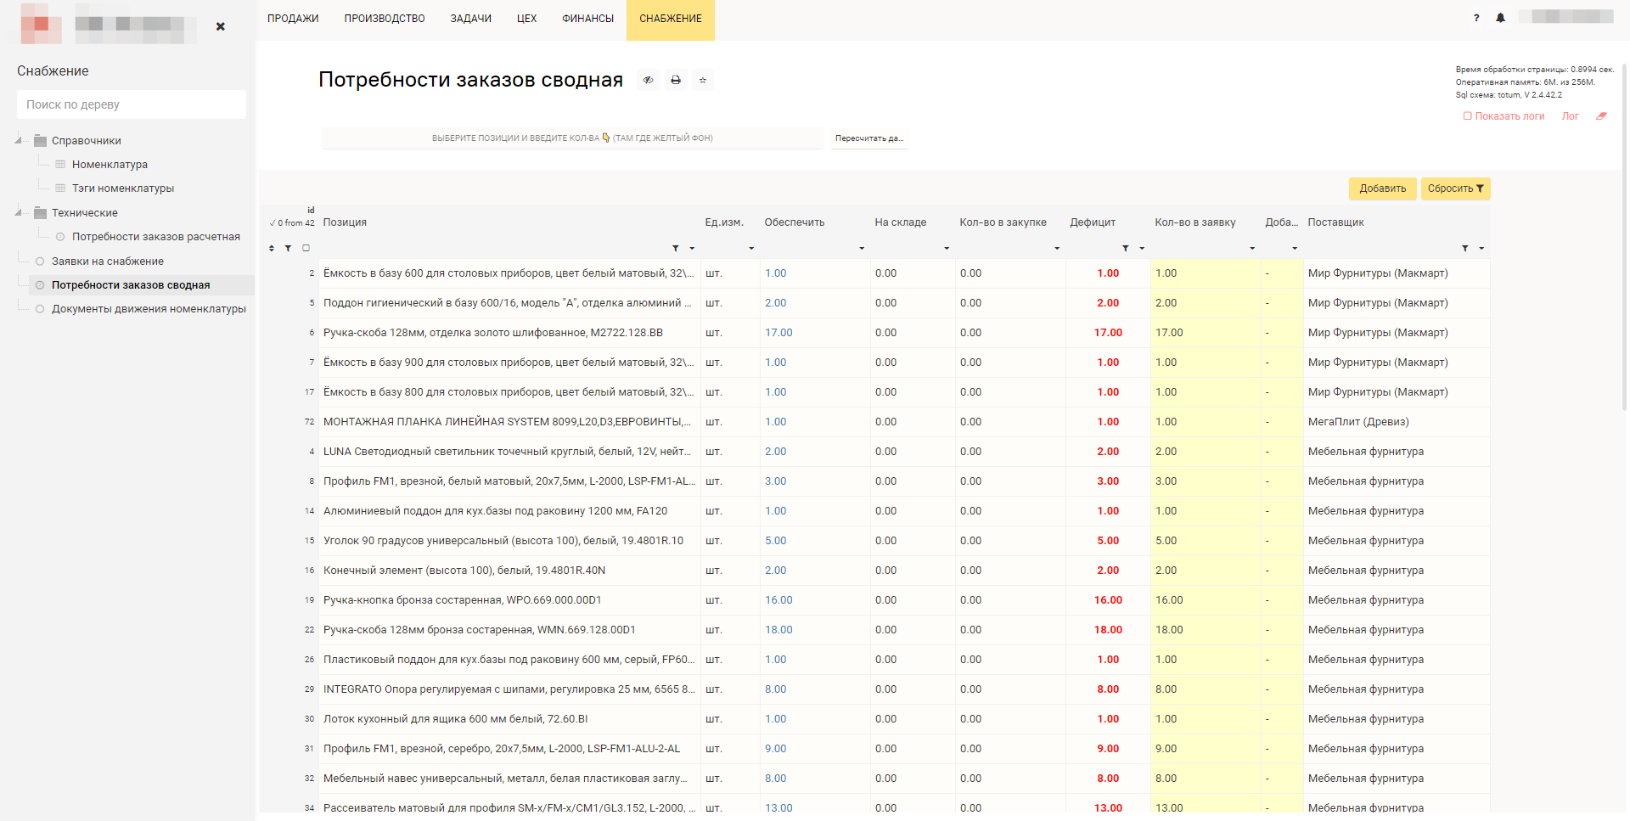
Task: Open the ЦЕХ menu item
Action: point(526,19)
